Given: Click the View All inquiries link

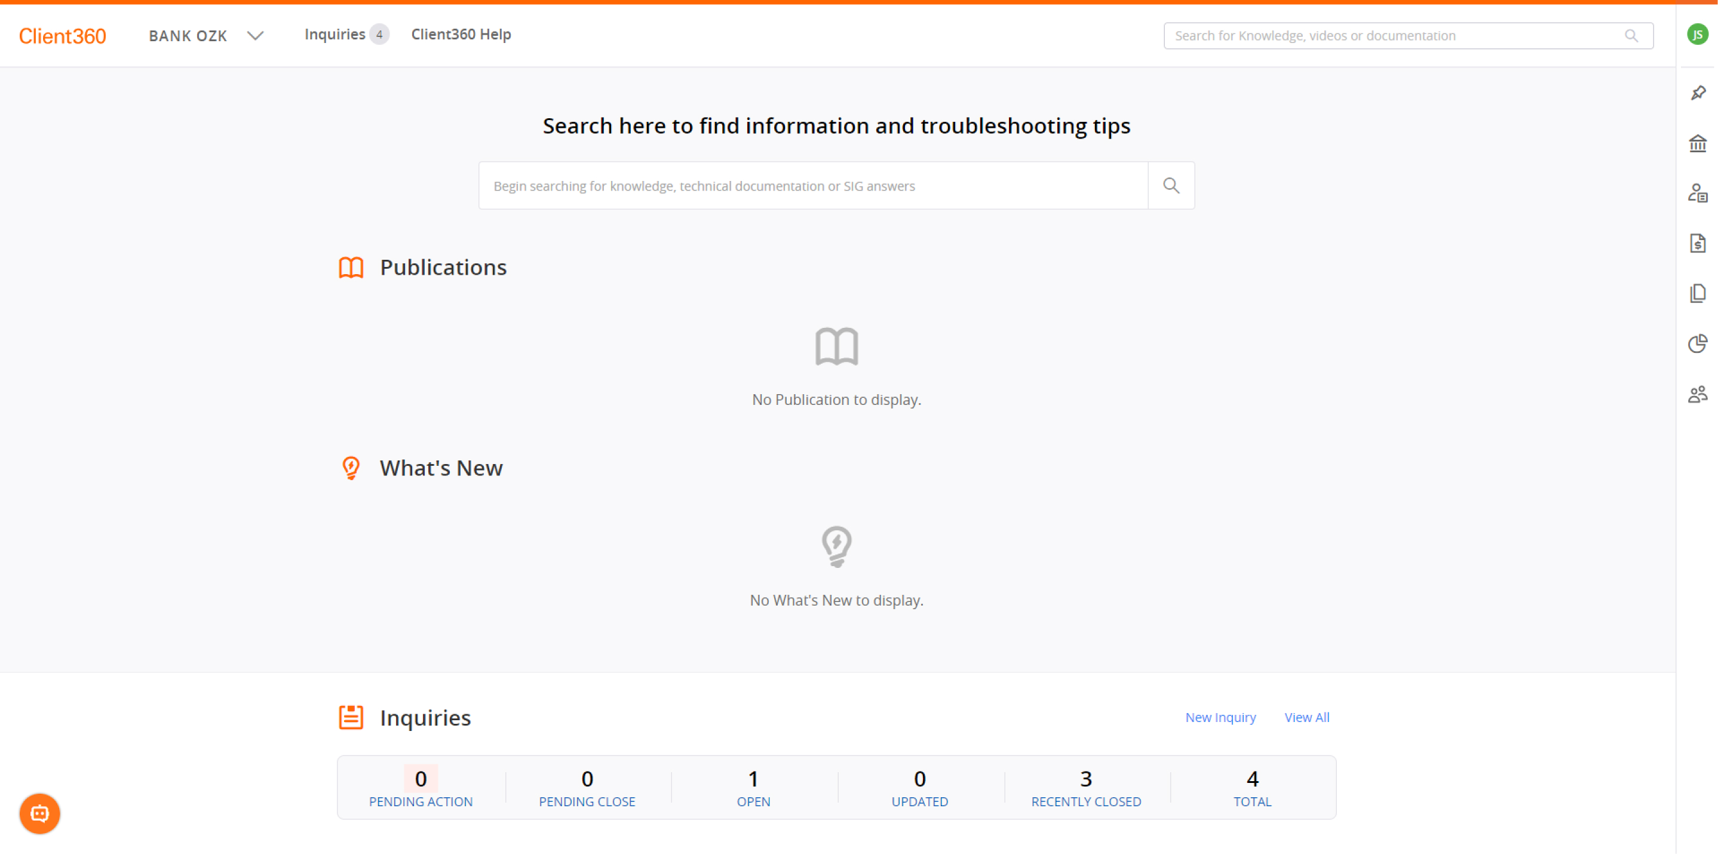Looking at the screenshot, I should 1306,717.
